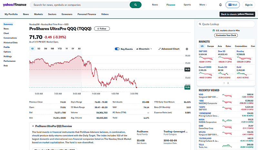Select the 5D chart range
This screenshot has width=258, height=150.
pyautogui.click(x=39, y=49)
